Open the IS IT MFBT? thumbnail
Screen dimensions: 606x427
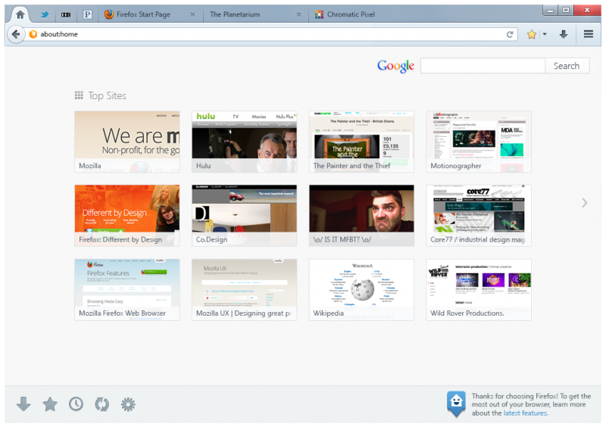pos(361,216)
